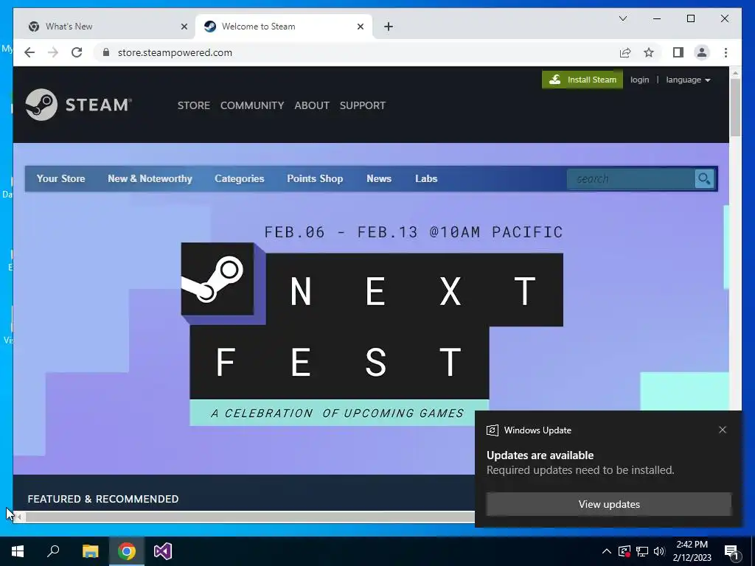
Task: Share this page via share icon
Action: [x=625, y=52]
